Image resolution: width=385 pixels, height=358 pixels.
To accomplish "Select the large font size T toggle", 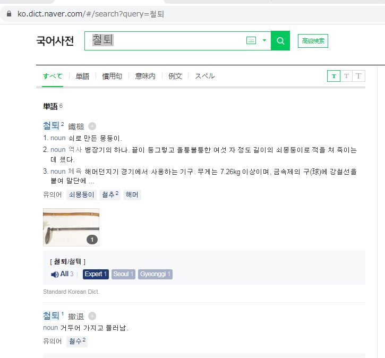I will [x=358, y=76].
